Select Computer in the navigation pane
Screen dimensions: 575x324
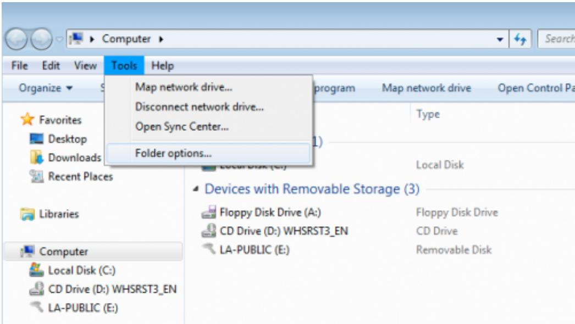point(63,252)
